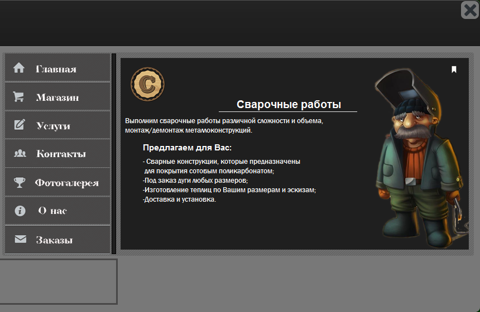Click the welder character illustration
Viewport: 480px width, 312px height.
coord(419,156)
